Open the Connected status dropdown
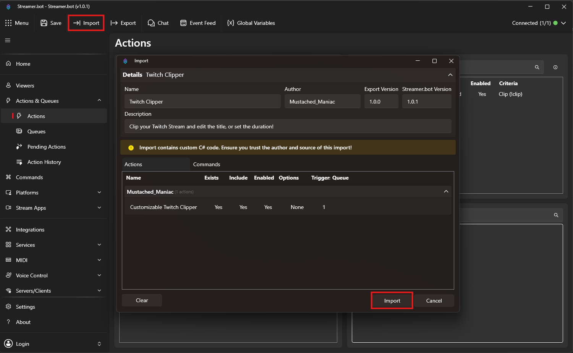Screen dimensions: 573x353 tap(564, 23)
